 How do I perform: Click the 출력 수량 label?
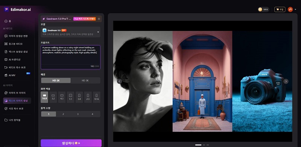[x=46, y=108]
